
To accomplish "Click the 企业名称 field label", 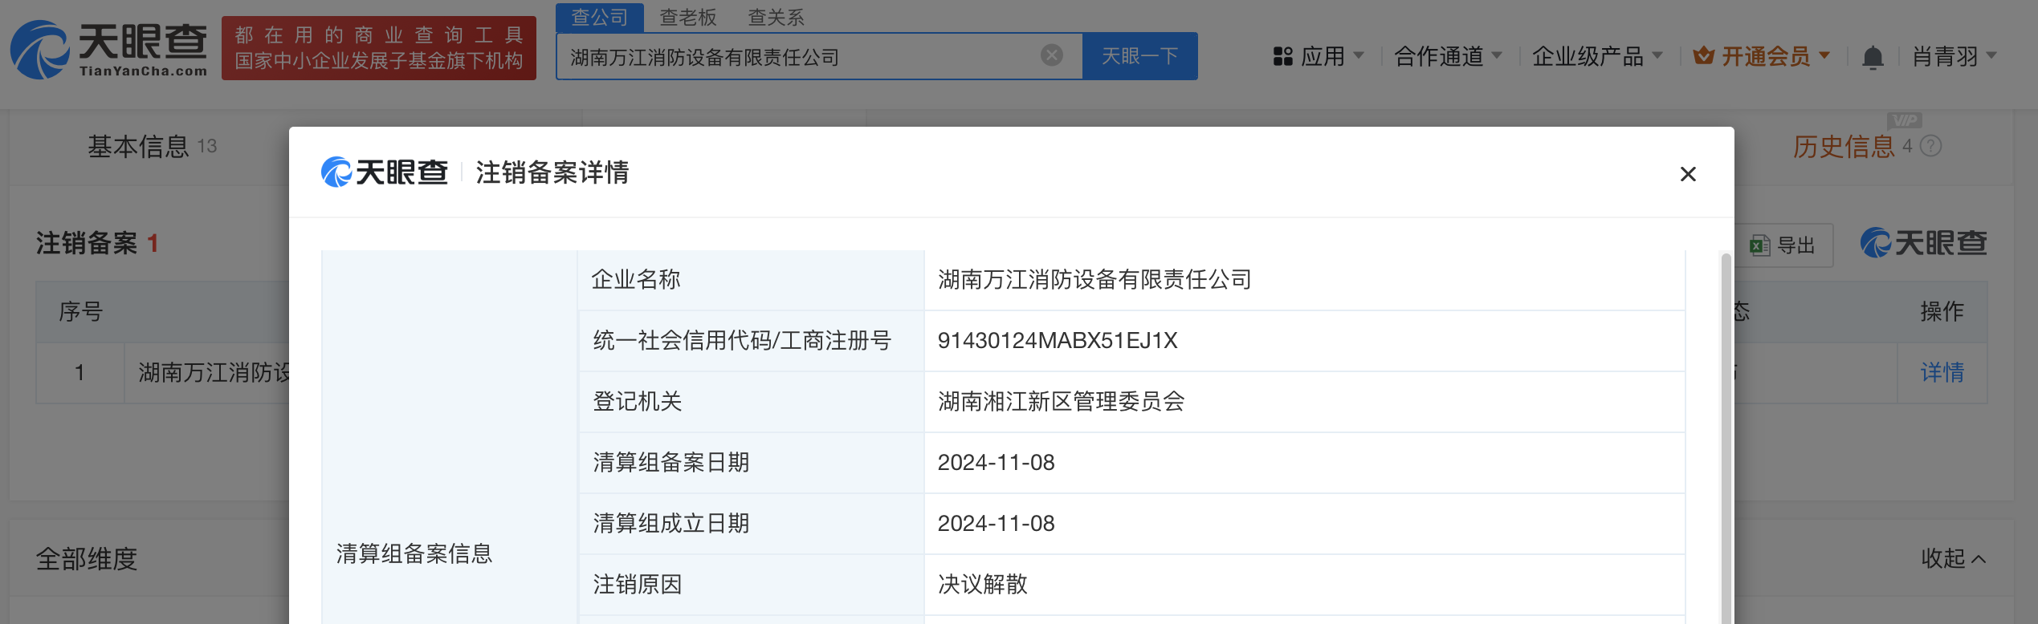I will 636,279.
